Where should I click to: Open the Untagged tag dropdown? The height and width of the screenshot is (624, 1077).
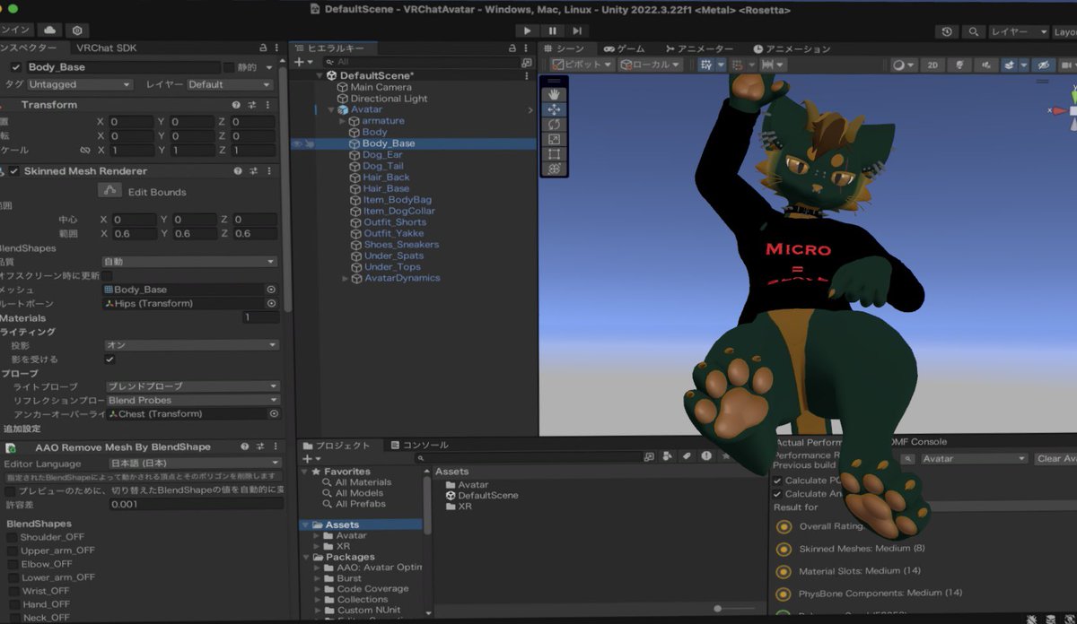[79, 84]
